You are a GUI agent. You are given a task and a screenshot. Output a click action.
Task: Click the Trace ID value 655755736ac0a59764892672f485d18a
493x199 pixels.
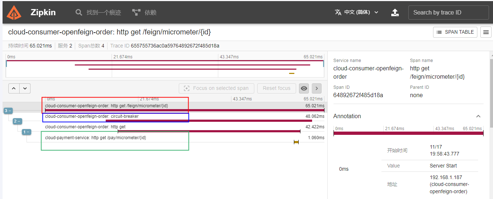[175, 46]
